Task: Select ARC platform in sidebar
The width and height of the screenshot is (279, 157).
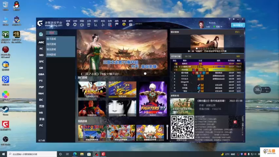Action: [x=41, y=42]
